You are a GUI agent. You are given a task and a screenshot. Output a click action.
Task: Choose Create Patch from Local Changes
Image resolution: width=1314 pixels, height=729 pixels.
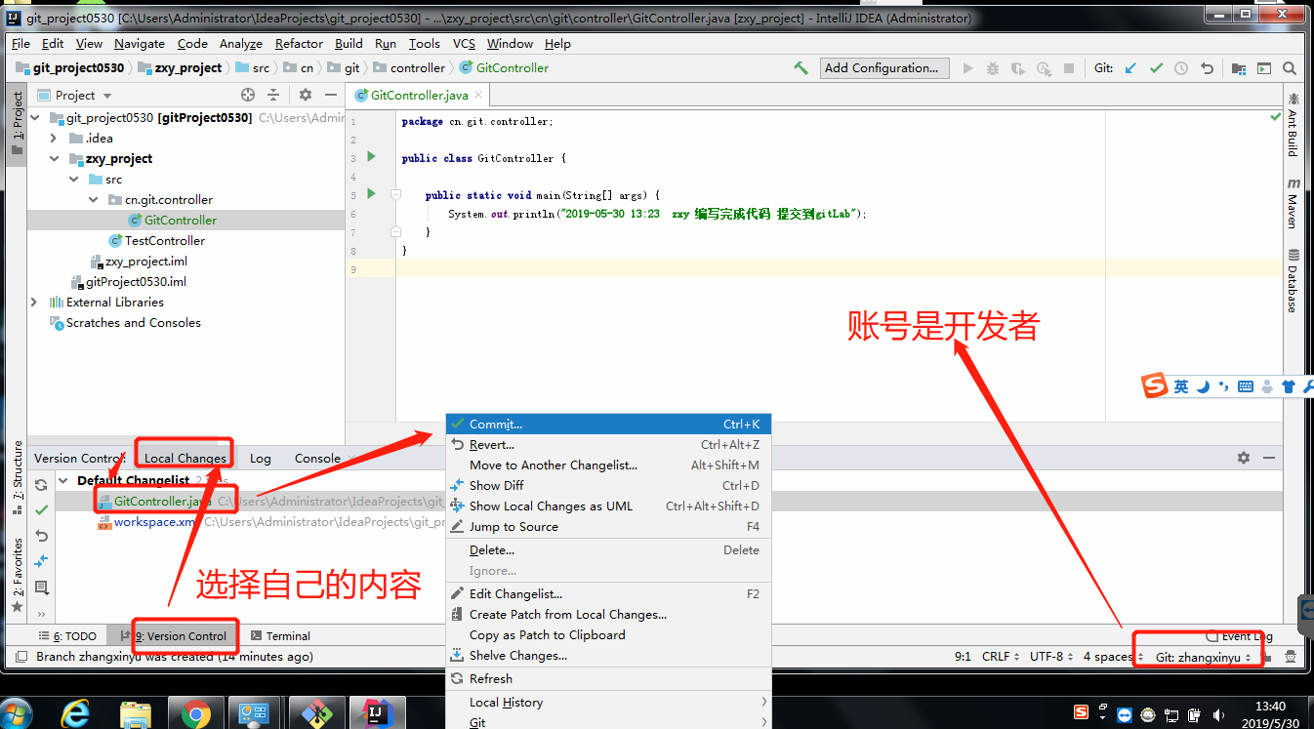pos(608,615)
